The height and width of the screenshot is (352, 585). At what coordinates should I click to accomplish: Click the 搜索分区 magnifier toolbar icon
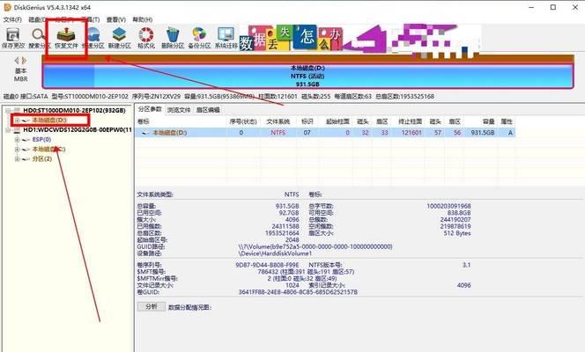pos(38,34)
